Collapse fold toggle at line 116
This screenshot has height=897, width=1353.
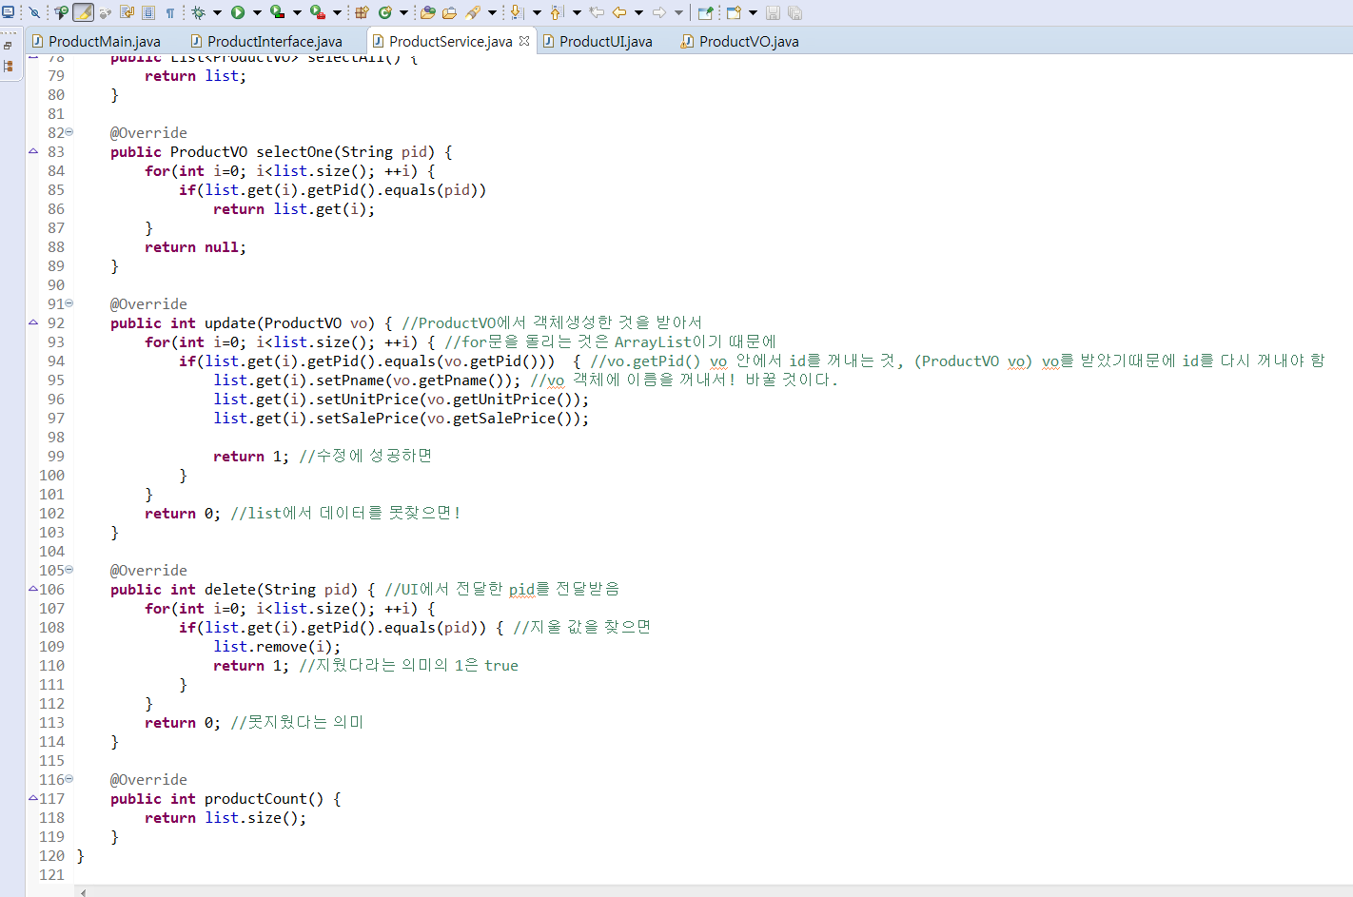tap(69, 779)
